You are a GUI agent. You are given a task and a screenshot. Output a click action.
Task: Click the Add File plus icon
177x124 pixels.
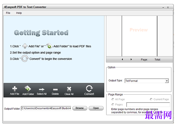click(15, 89)
